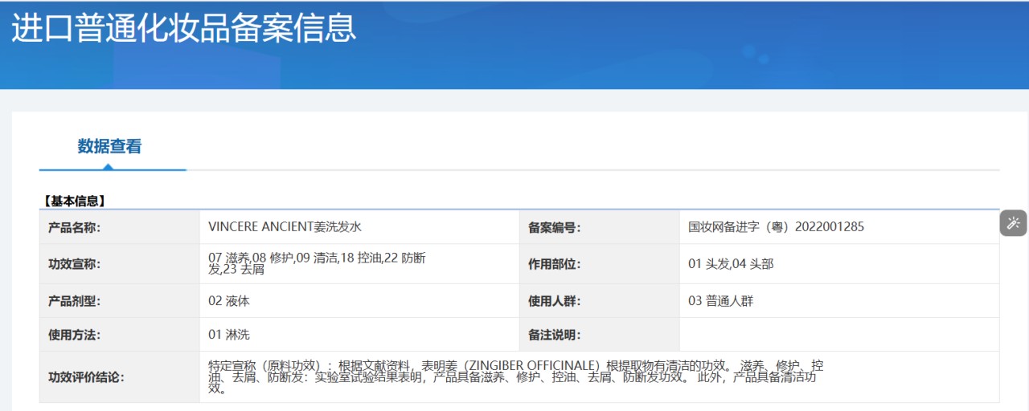Click the 功效评价结论 label cell
Screen dimensions: 1029x411
coord(120,376)
